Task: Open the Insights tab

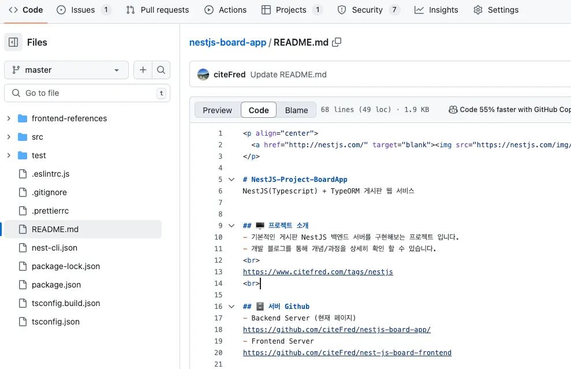Action: click(436, 10)
